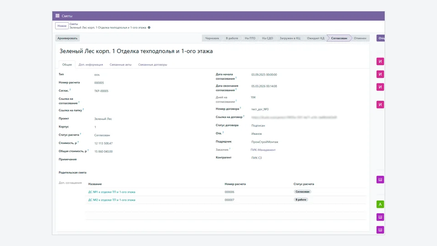Image resolution: width=437 pixels, height=246 pixels.
Task: Open the Сметы app title in header
Action: pos(67,16)
